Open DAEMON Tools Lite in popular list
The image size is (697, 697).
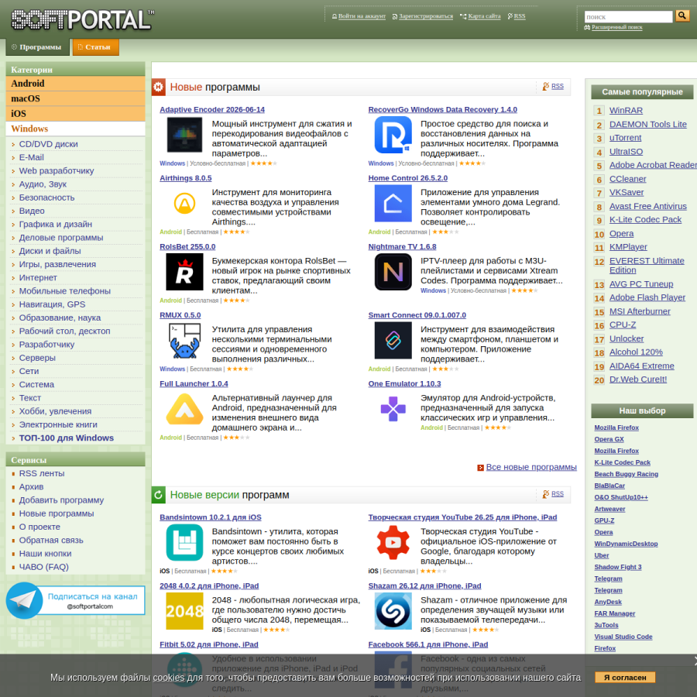coord(648,124)
